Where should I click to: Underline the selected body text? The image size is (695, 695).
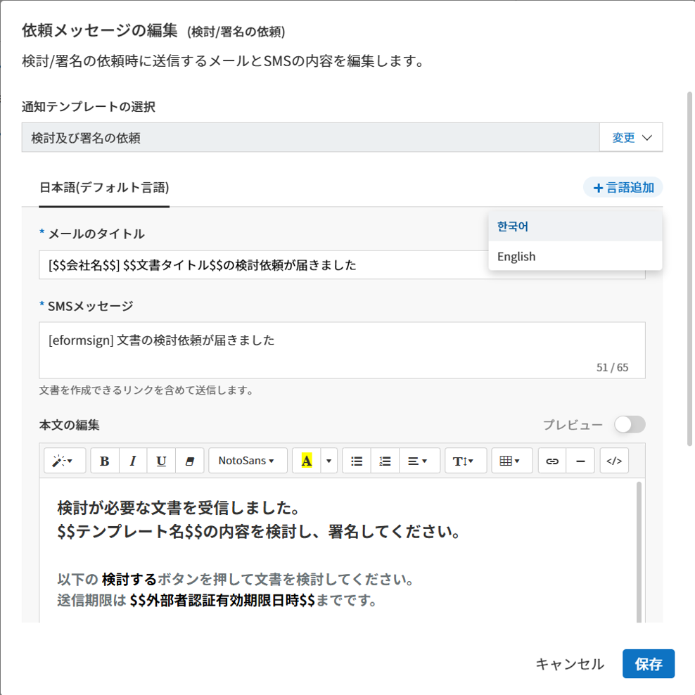pyautogui.click(x=161, y=461)
